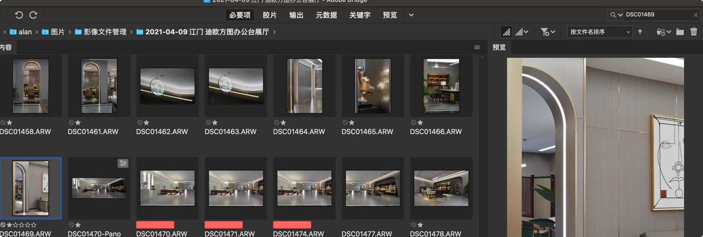Click red color label on DSC01471.ARW
This screenshot has height=237, width=703.
coord(224,225)
